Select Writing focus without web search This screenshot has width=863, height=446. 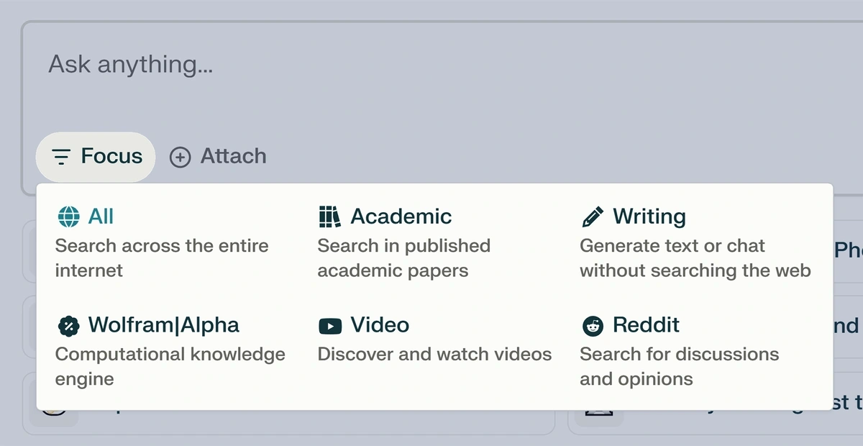(x=696, y=243)
